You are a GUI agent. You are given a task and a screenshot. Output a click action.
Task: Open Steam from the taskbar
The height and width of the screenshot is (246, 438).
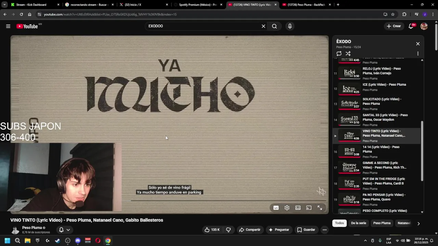click(57, 241)
